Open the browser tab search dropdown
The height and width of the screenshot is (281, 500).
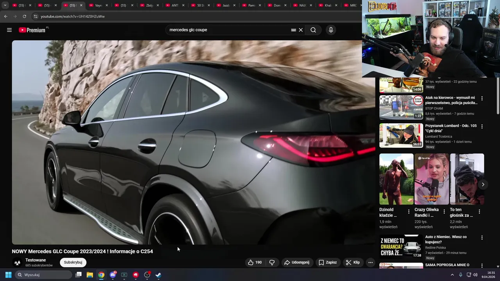(5, 5)
